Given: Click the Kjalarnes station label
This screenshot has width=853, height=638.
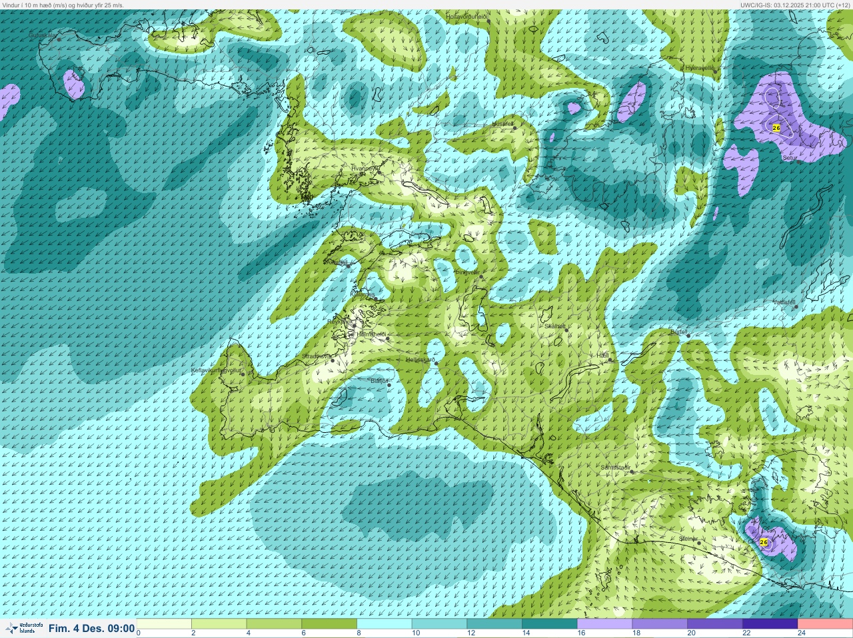Looking at the screenshot, I should coord(364,294).
